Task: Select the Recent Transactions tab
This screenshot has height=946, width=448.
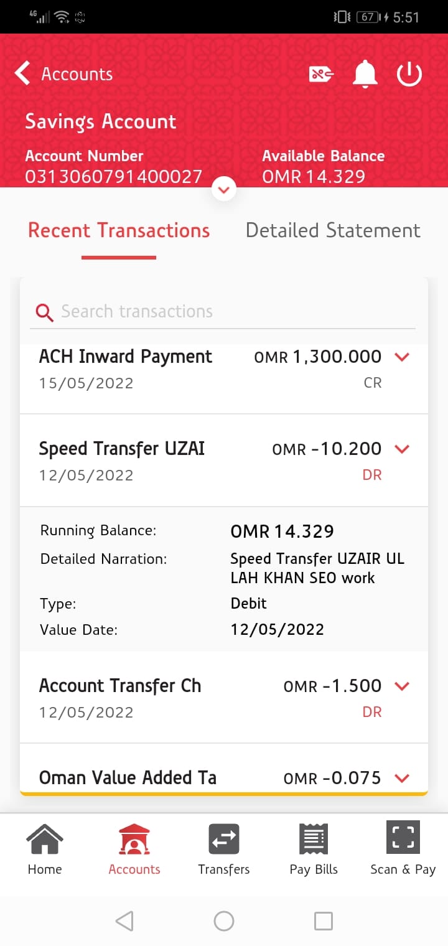Action: (119, 230)
